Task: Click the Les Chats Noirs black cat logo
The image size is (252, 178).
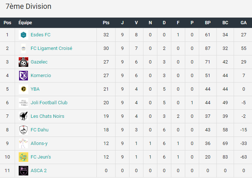Action: pos(23,116)
